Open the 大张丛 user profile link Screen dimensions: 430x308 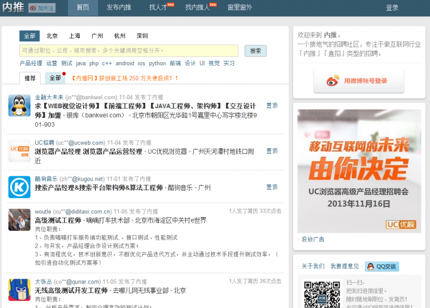[44, 282]
